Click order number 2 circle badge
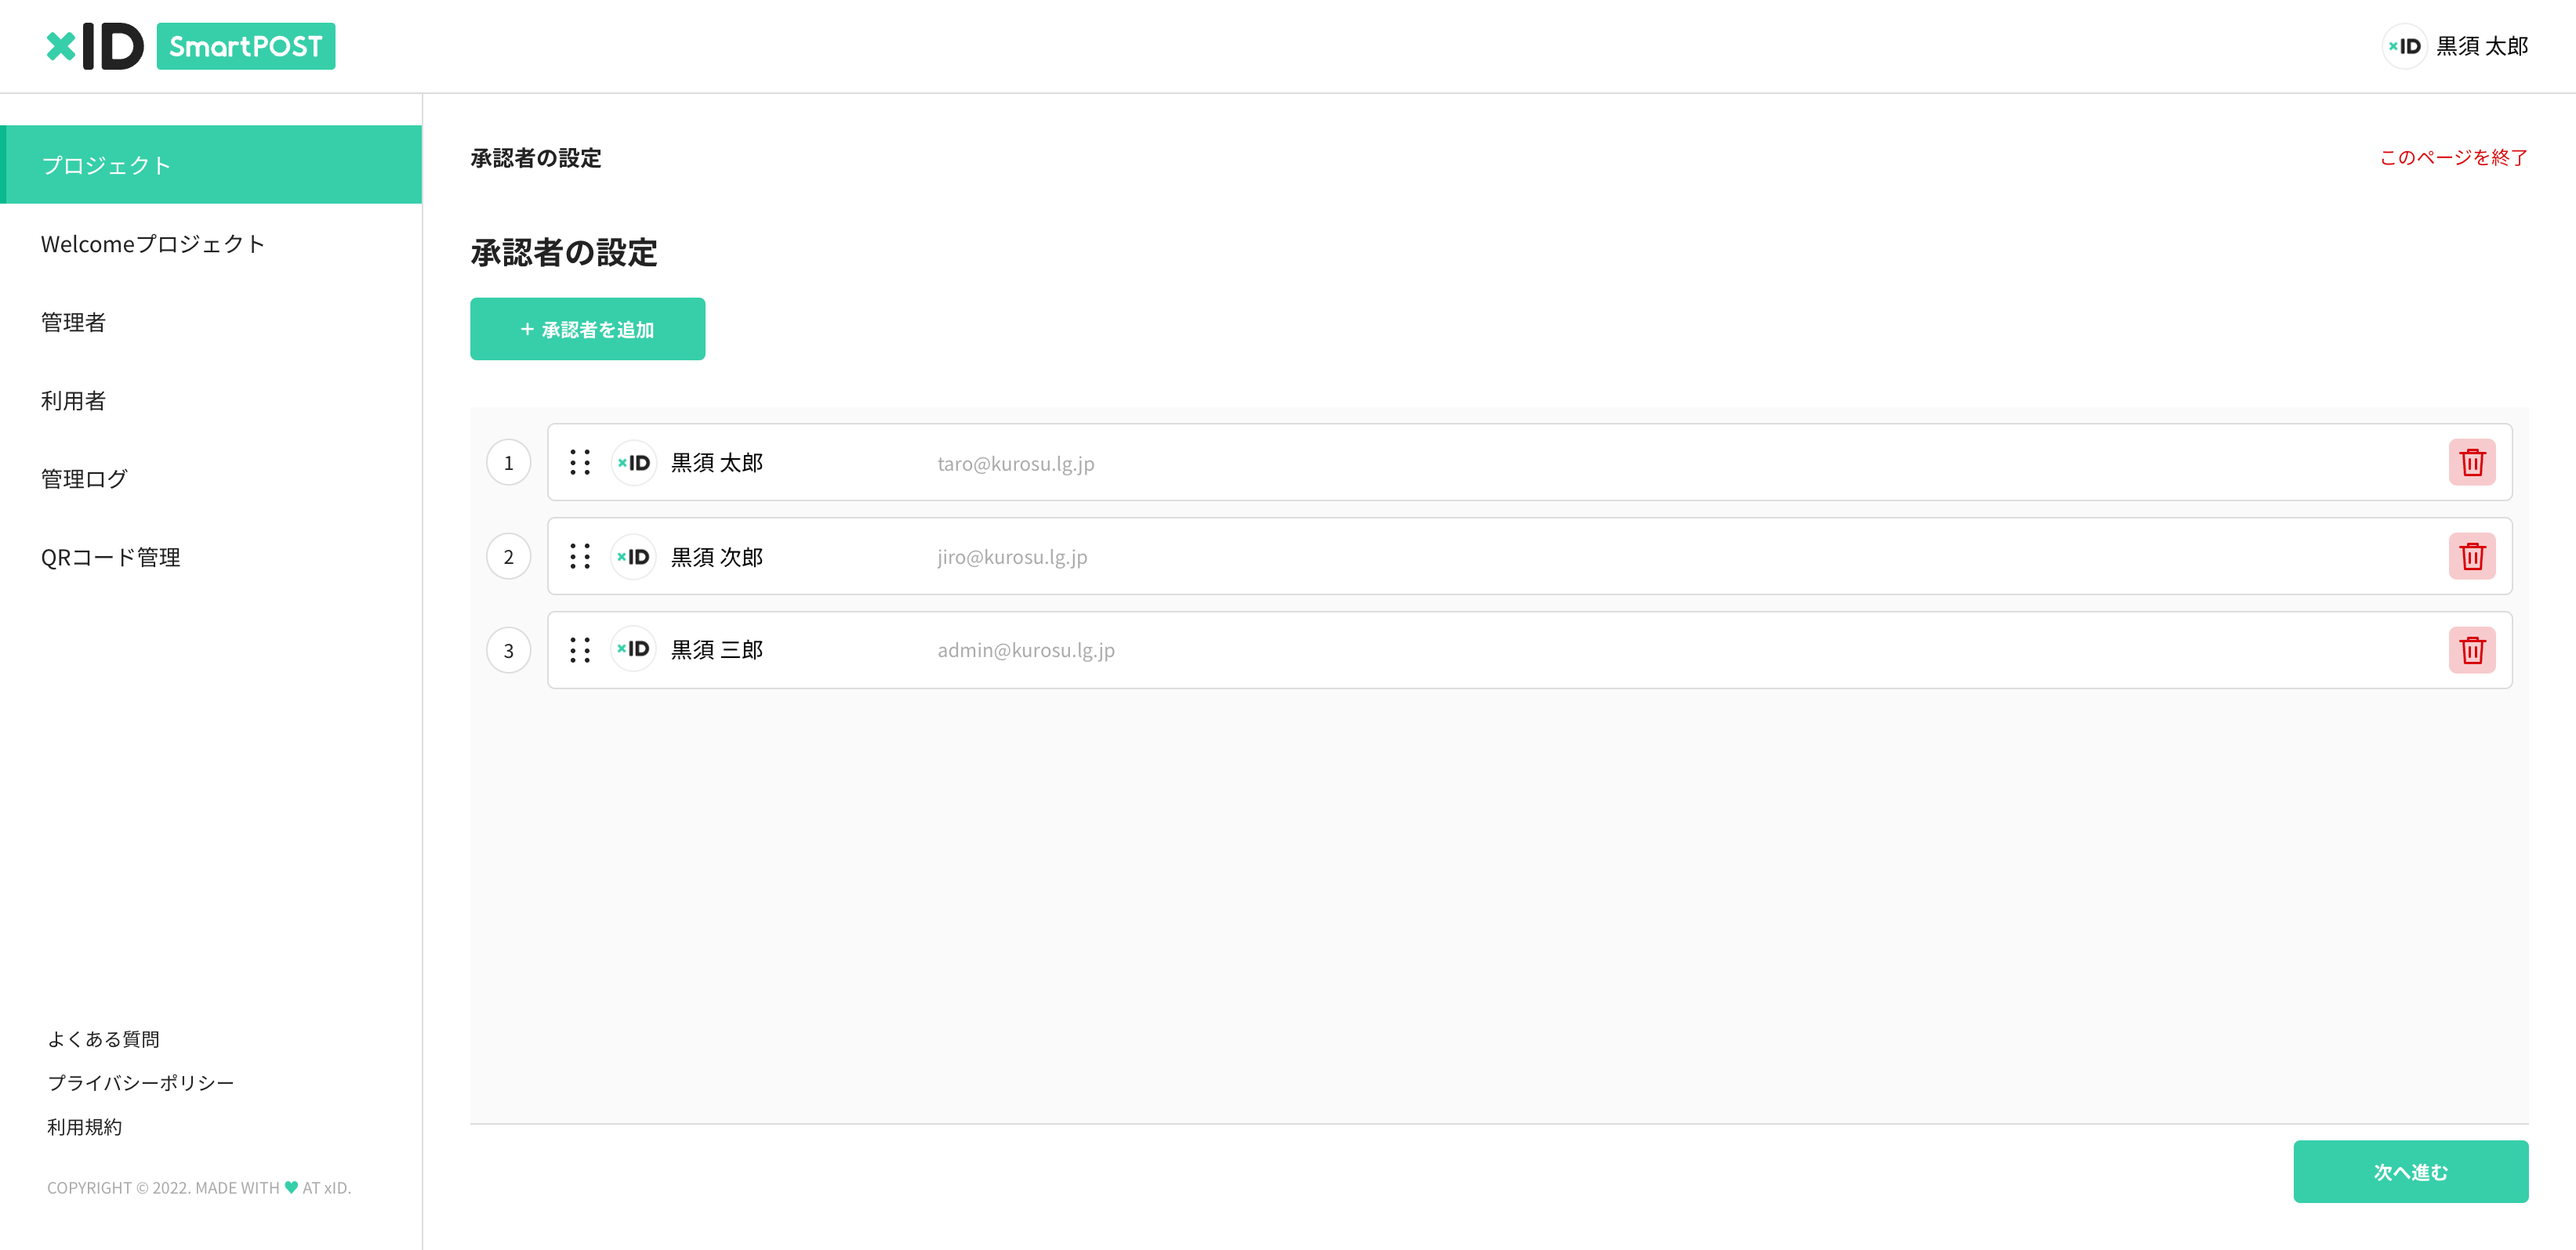The height and width of the screenshot is (1250, 2576). pos(508,557)
